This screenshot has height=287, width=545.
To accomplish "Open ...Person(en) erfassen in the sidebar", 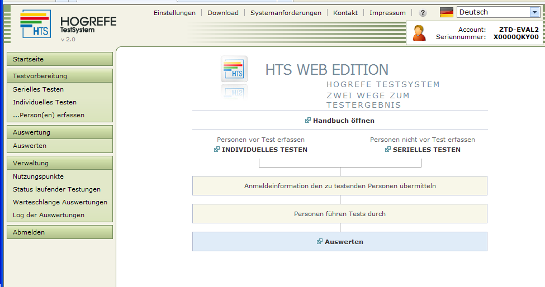I will 49,115.
